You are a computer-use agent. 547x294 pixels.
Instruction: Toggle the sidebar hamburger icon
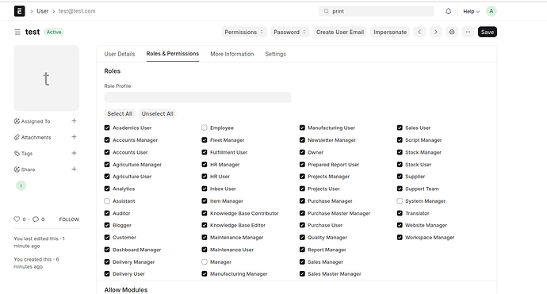click(x=17, y=32)
